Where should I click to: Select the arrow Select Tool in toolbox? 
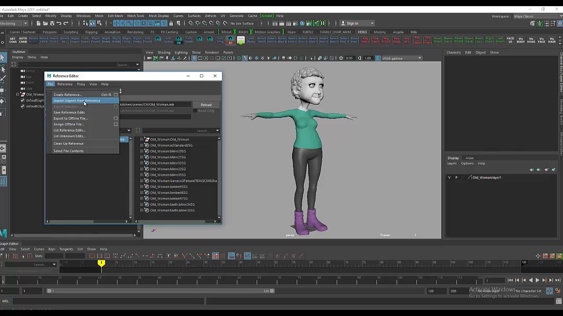3,57
